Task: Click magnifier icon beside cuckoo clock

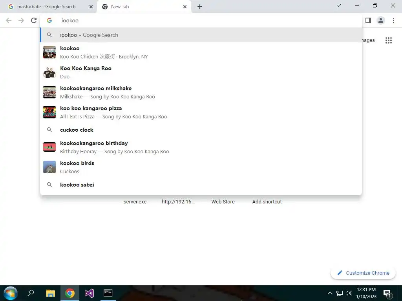Action: [49, 130]
